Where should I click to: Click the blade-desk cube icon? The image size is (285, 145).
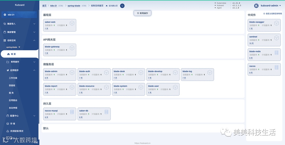pyautogui.click(x=141, y=73)
